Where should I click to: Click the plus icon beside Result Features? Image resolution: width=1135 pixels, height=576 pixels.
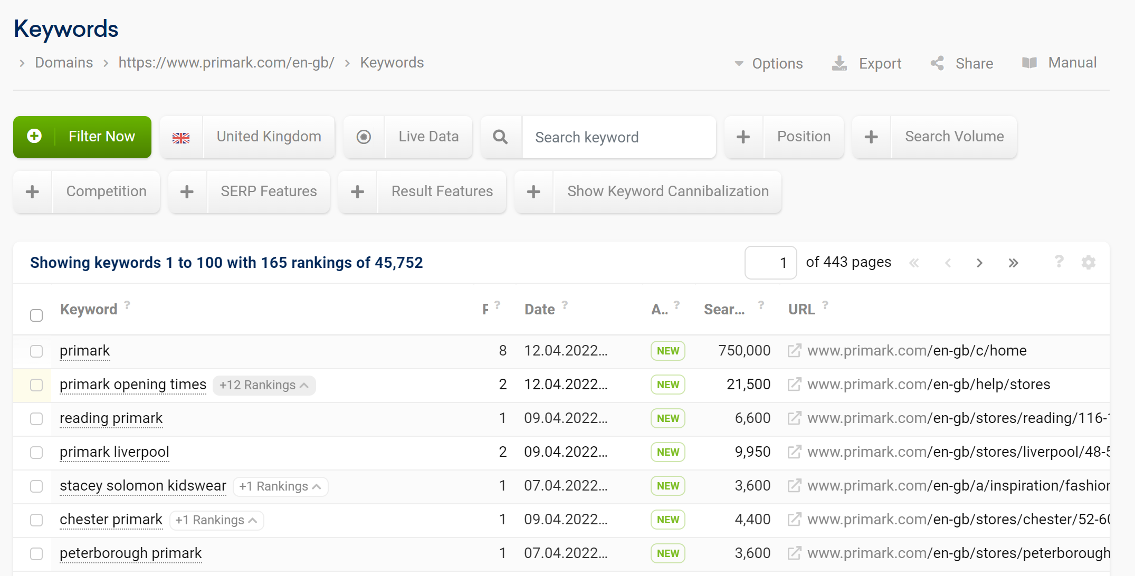click(x=357, y=191)
